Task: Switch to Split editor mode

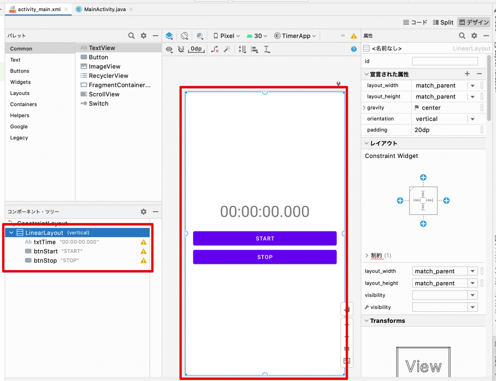Action: click(x=444, y=22)
